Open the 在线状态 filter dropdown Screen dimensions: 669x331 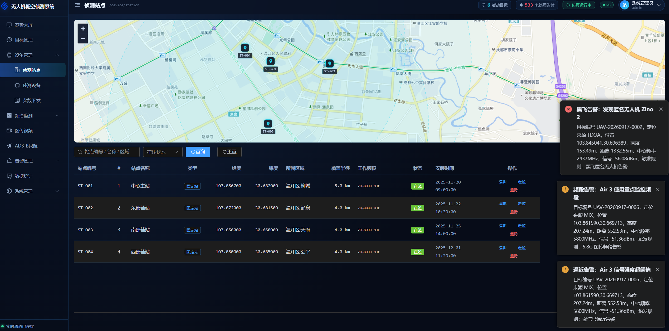(x=163, y=152)
